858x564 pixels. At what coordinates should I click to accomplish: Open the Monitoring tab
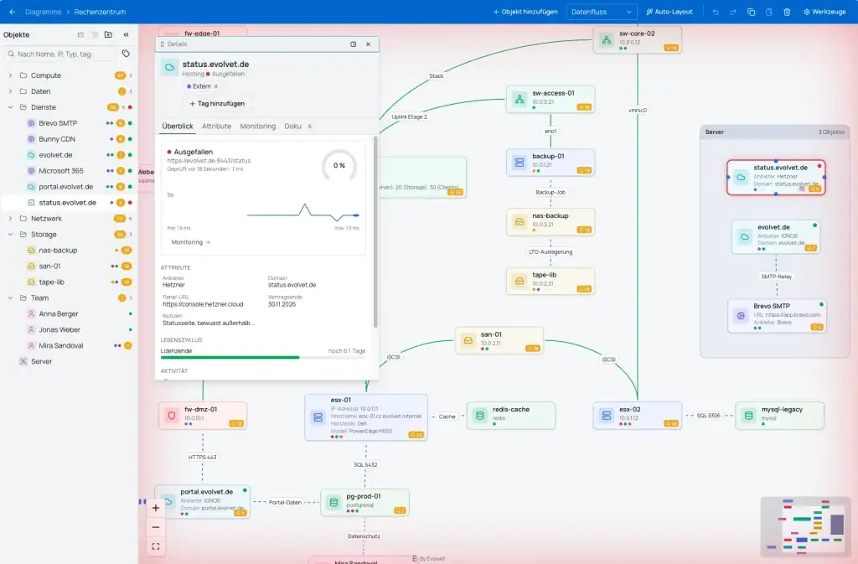(x=258, y=126)
